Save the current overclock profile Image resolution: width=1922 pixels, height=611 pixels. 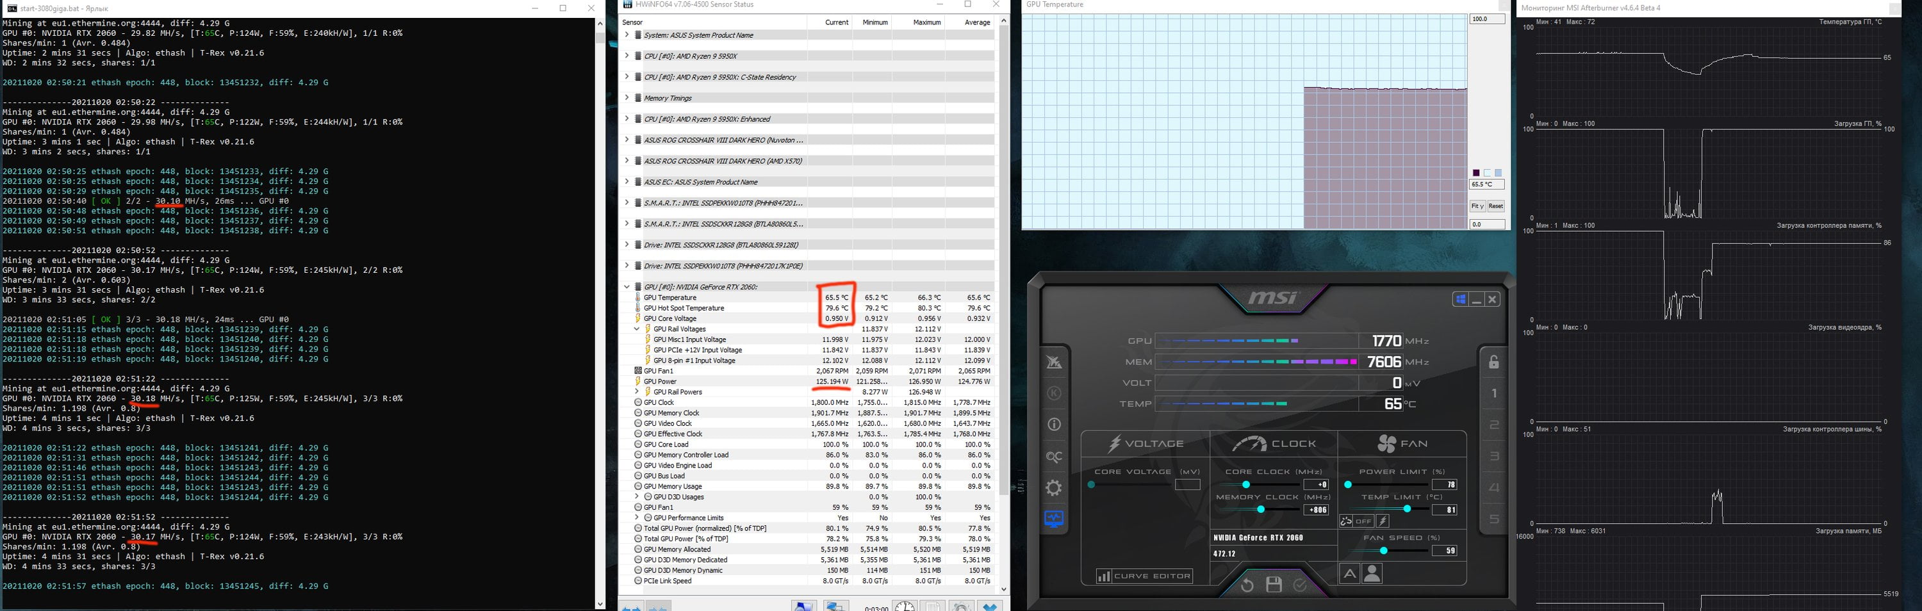(1274, 585)
